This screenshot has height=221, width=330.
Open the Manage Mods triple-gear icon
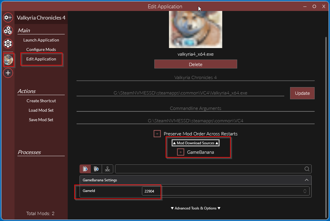pyautogui.click(x=8, y=31)
